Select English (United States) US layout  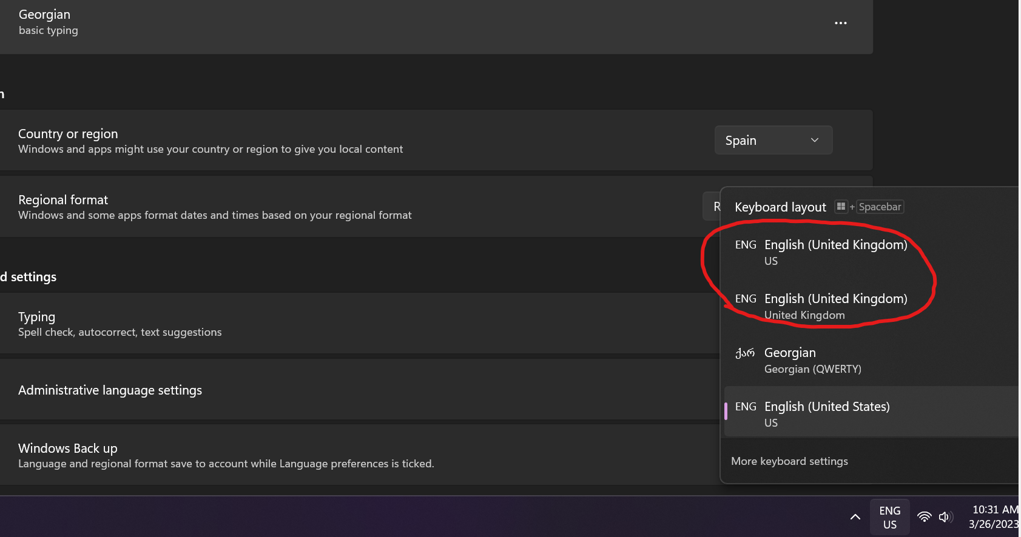826,413
